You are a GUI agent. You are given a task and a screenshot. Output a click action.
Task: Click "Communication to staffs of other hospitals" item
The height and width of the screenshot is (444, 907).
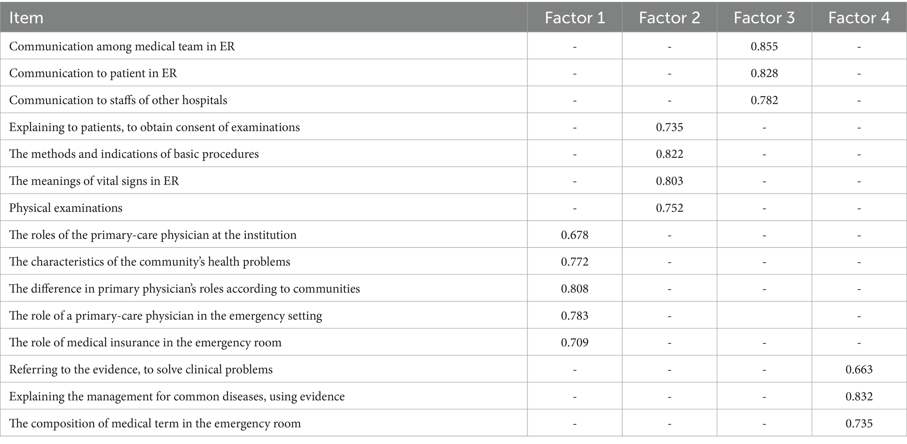pos(118,100)
